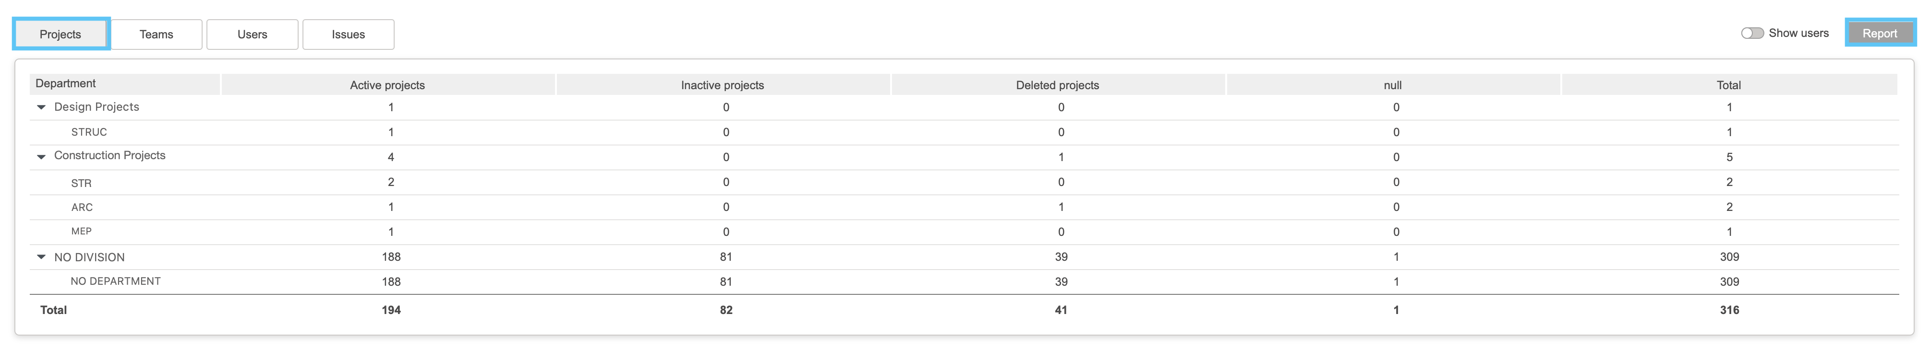1930x349 pixels.
Task: Select the STR department row
Action: click(964, 182)
